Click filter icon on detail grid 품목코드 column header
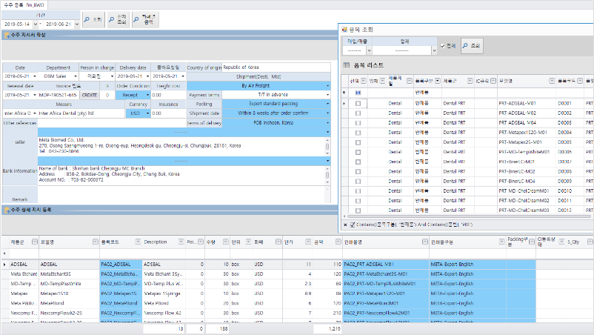The image size is (594, 335). (138, 242)
